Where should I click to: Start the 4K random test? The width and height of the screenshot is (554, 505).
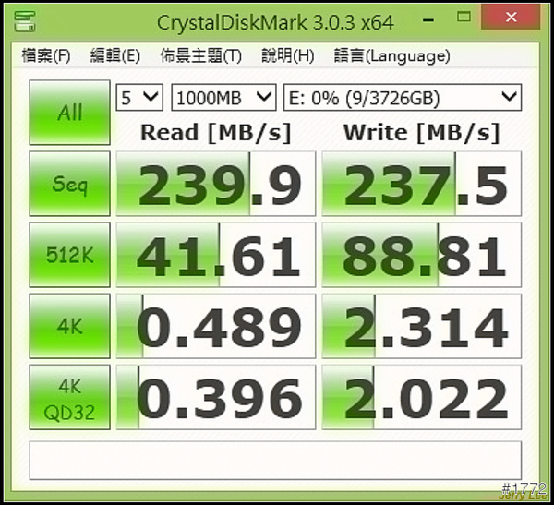click(x=69, y=326)
